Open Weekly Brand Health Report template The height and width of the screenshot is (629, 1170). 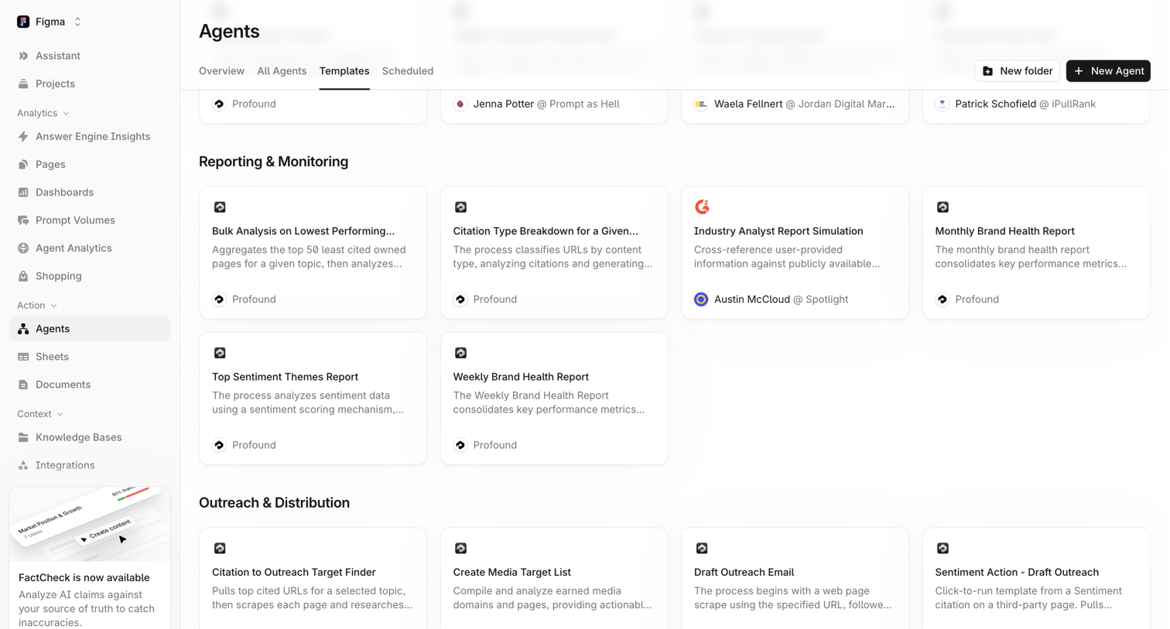tap(554, 399)
